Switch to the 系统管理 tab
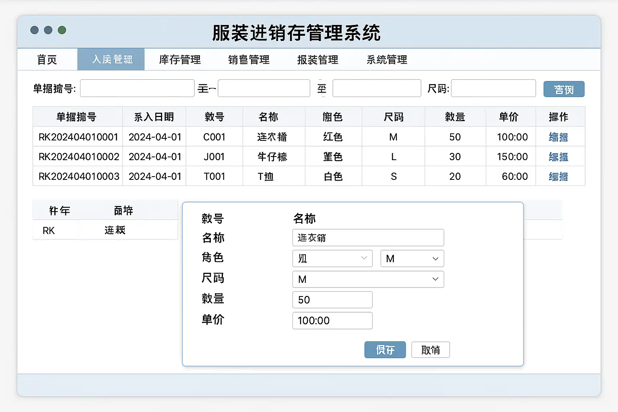 387,60
